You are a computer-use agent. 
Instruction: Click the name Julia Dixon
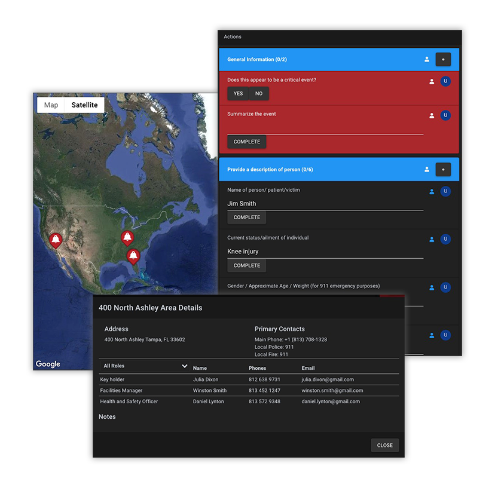206,379
